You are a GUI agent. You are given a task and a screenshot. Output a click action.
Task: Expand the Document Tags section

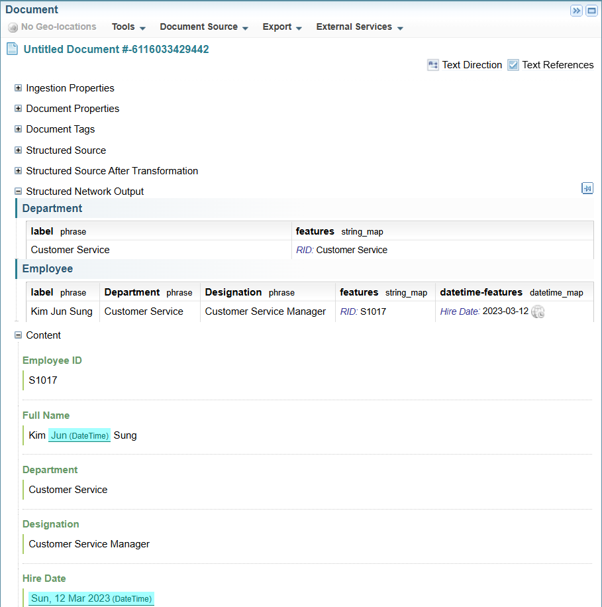[x=18, y=129]
